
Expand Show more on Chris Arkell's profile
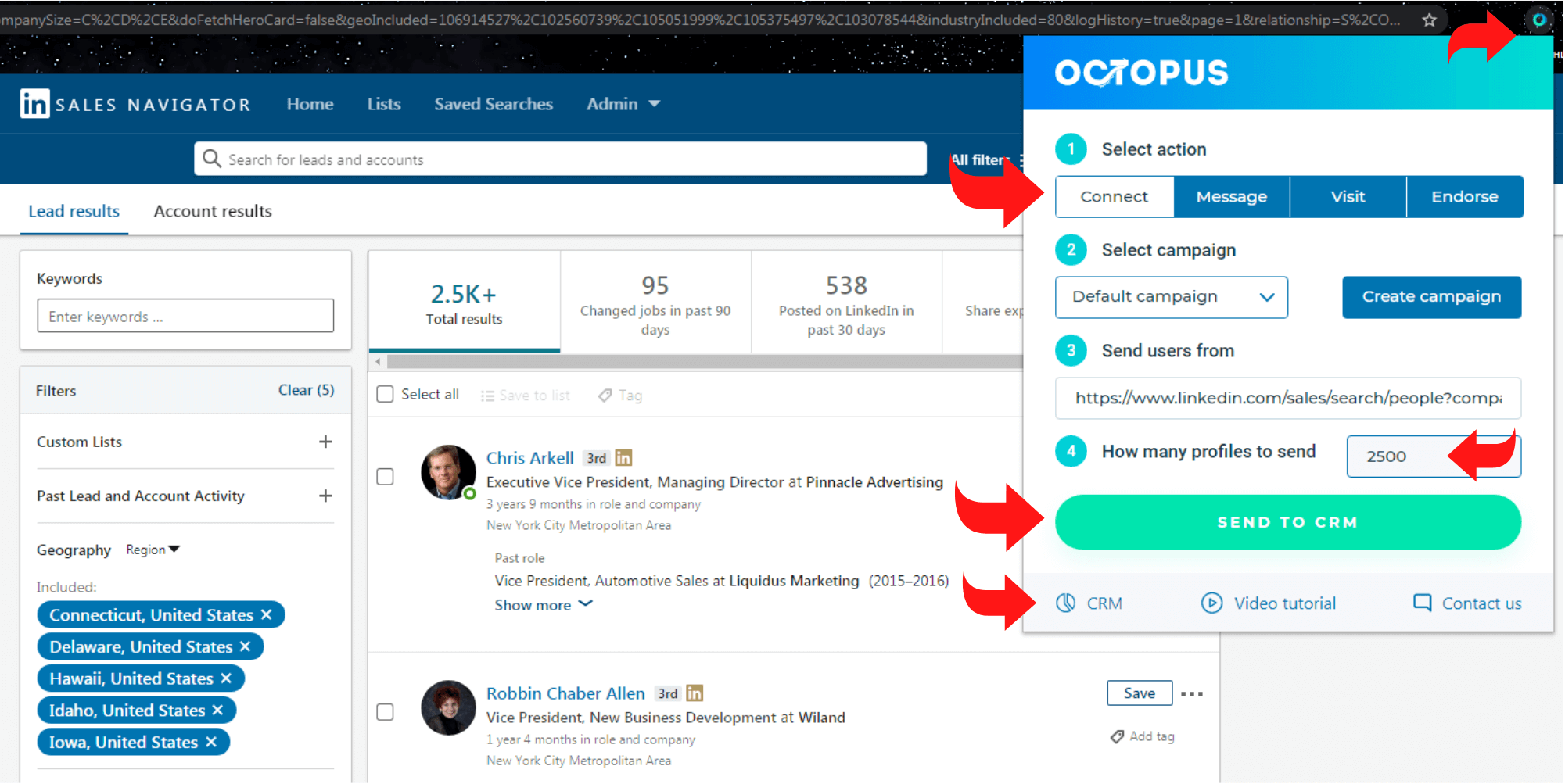543,604
